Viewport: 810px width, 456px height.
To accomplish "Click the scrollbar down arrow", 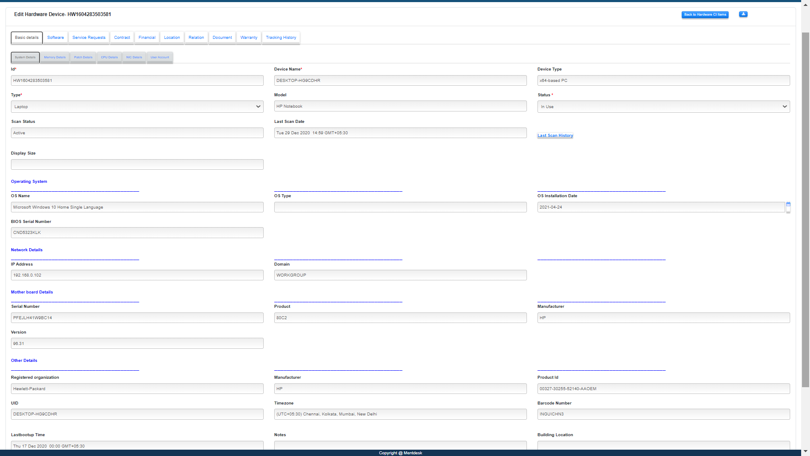I will click(805, 451).
